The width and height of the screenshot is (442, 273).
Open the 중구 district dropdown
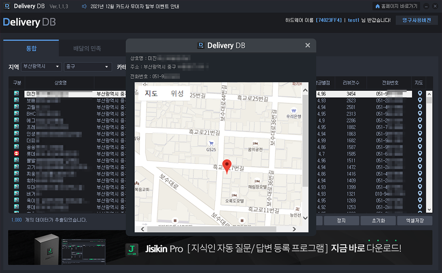pos(88,67)
